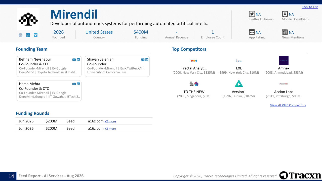Open LinkedIn icon for Behnam Neyshabur

tap(78, 60)
